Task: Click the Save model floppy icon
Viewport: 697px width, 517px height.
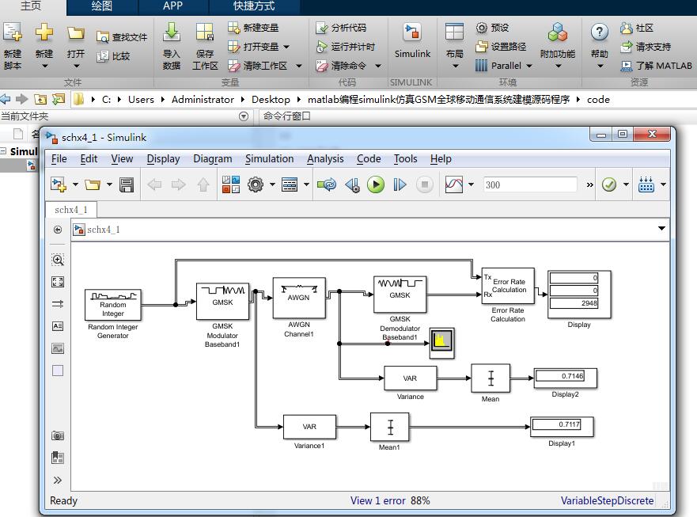Action: pyautogui.click(x=127, y=184)
